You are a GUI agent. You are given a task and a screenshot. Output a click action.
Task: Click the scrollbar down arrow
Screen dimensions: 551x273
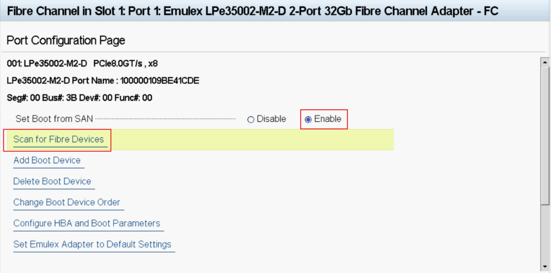pos(544,268)
